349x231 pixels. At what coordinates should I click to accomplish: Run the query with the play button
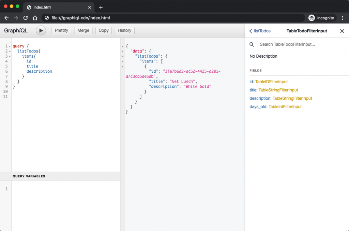41,30
